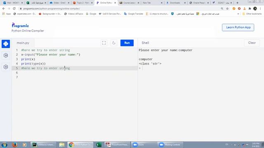Close the Online Python Compiler tab
This screenshot has width=264, height=148.
coord(115,3)
